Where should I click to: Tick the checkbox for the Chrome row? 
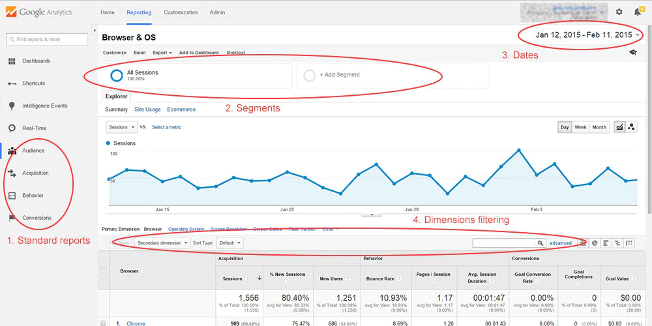point(104,323)
